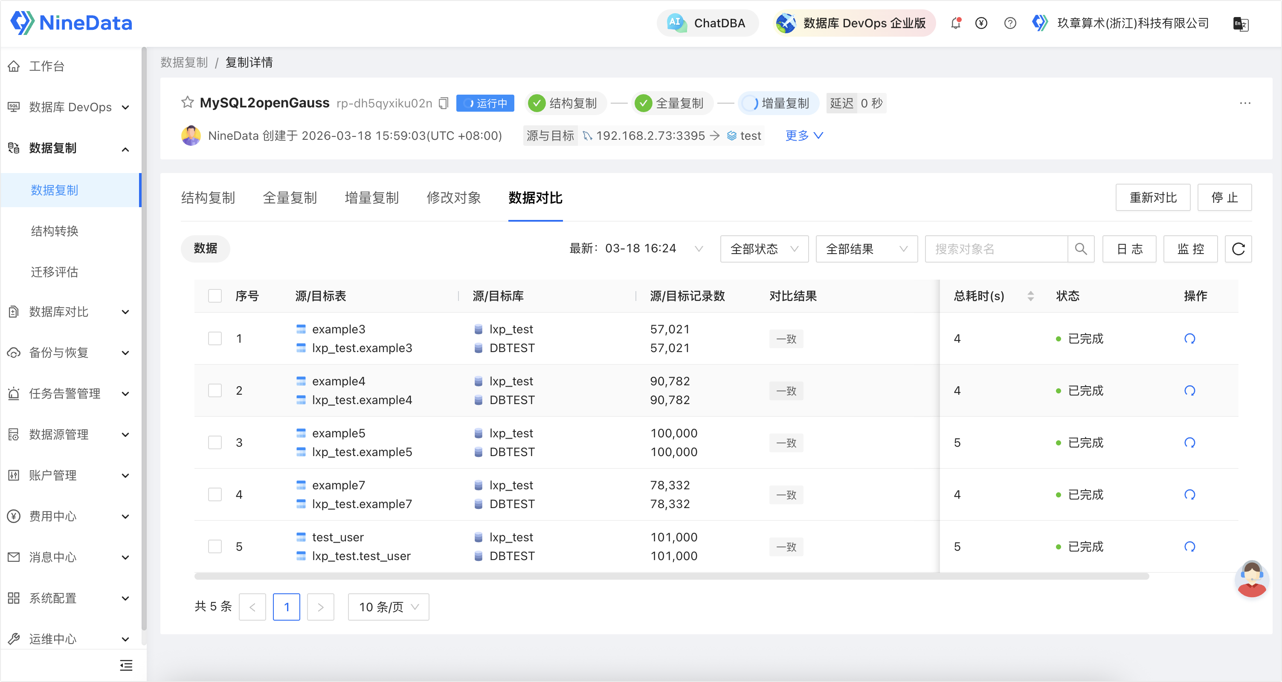Click the 重新对比 button
This screenshot has width=1282, height=682.
pyautogui.click(x=1153, y=197)
